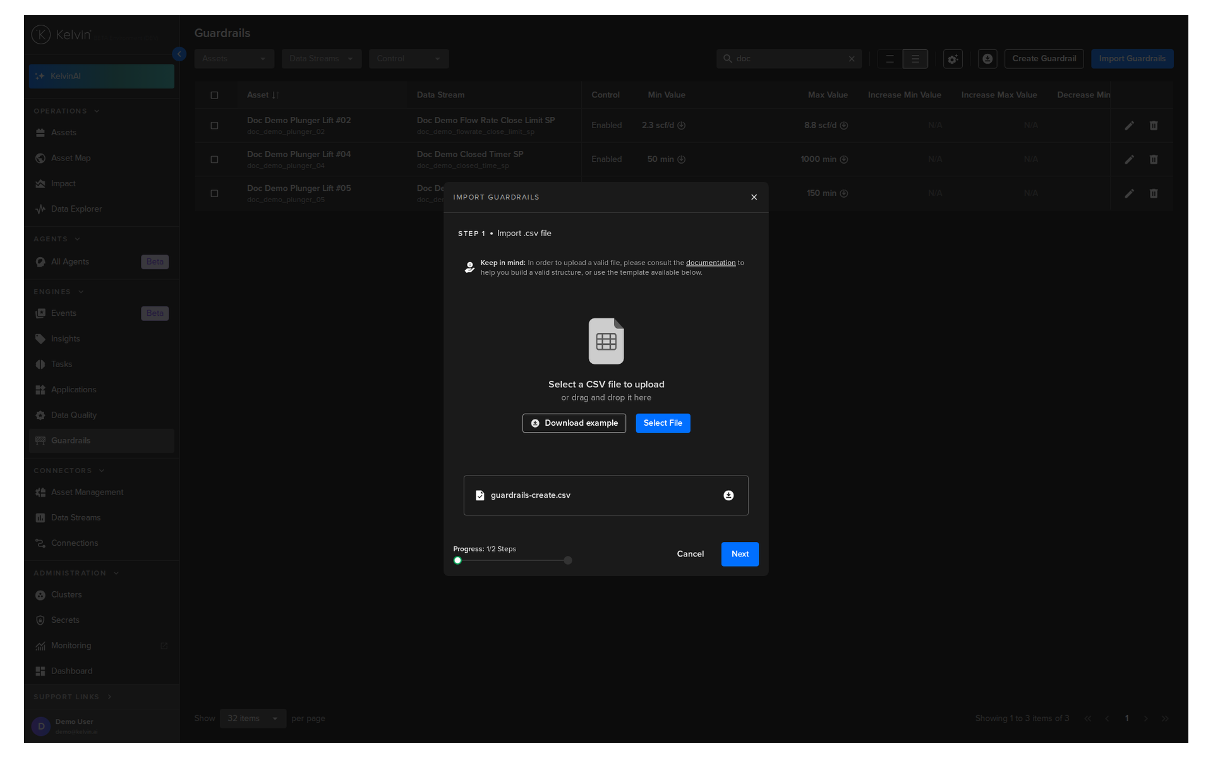Open the documentation link
The height and width of the screenshot is (758, 1213).
pos(711,263)
